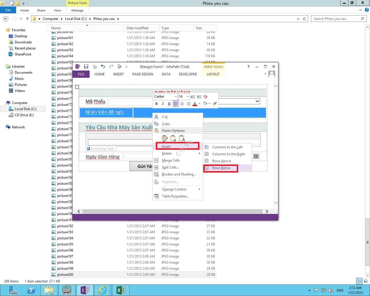Viewport: 370px width, 296px height.
Task: Click the Format Painter brush icon
Action: click(x=214, y=104)
